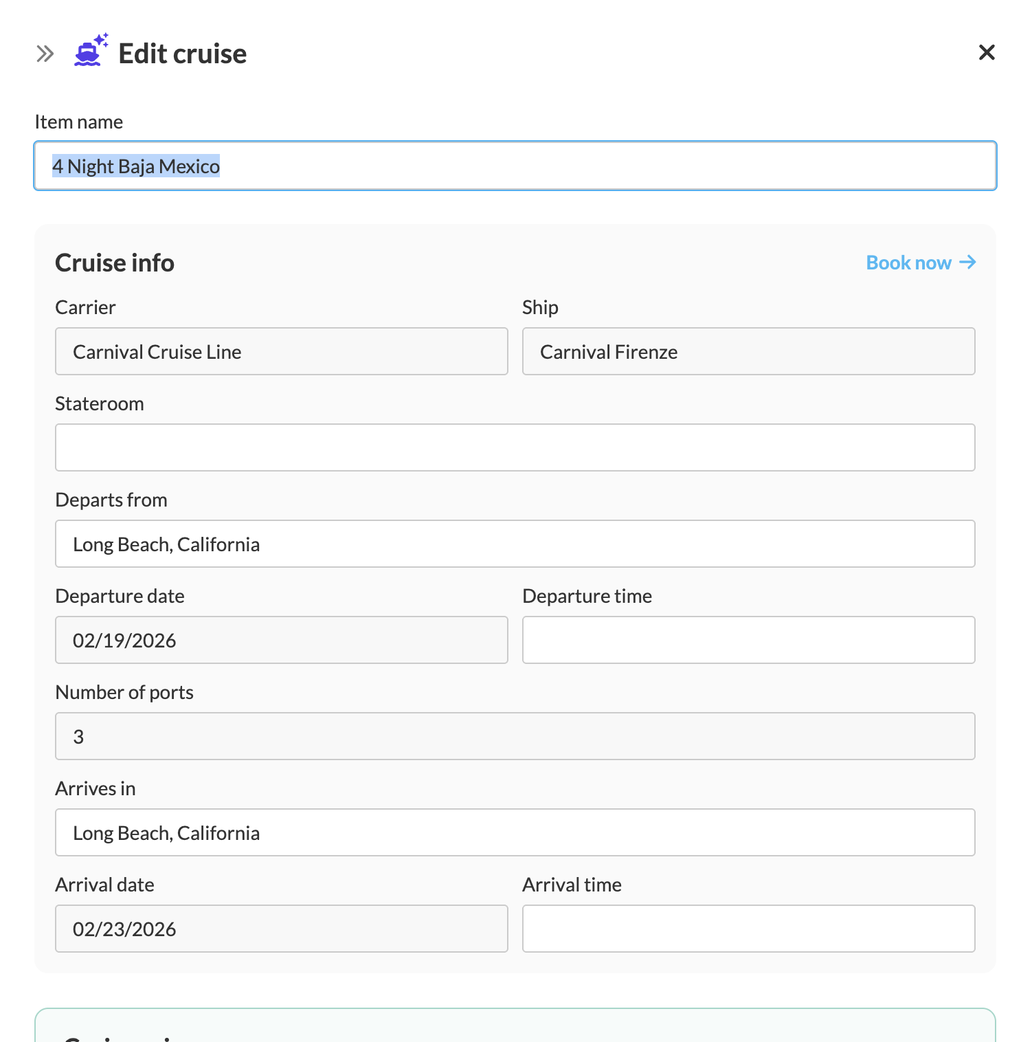
Task: Collapse the panel with the double chevron icon
Action: 45,54
